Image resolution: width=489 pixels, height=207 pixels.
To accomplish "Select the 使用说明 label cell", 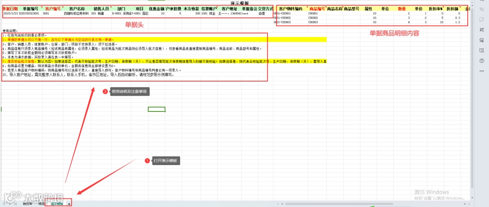I will (10, 31).
